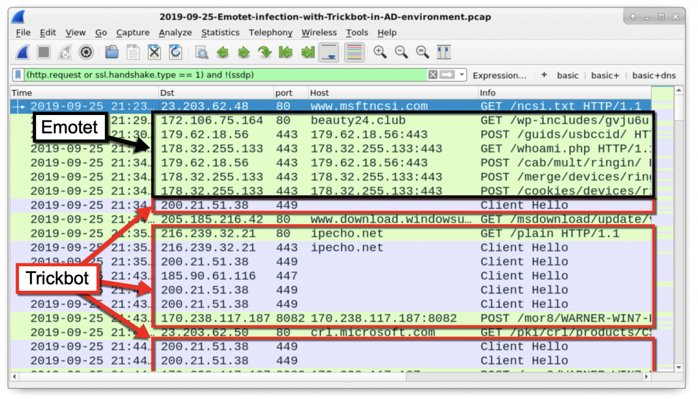Sort by the Time column header
This screenshot has width=698, height=399.
[85, 93]
